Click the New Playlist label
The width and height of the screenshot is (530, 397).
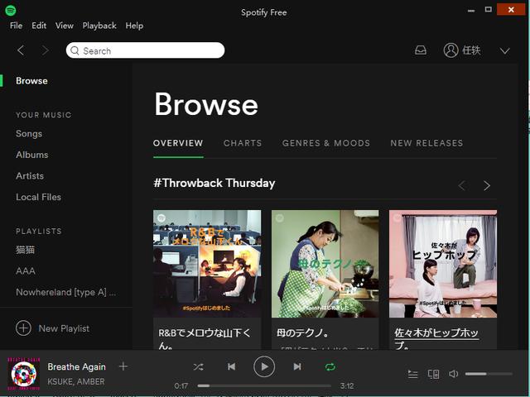[x=64, y=328]
